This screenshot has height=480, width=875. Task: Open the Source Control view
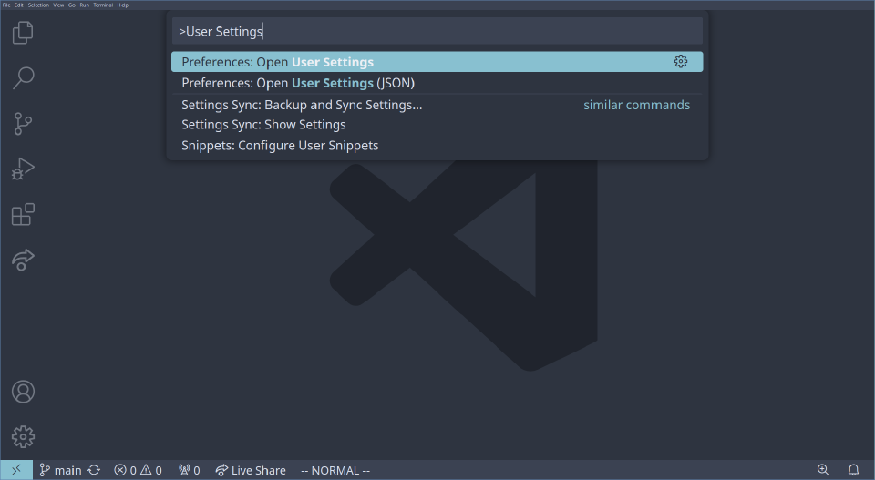pyautogui.click(x=23, y=123)
